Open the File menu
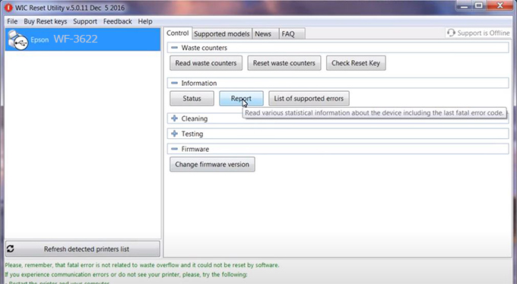 point(12,21)
